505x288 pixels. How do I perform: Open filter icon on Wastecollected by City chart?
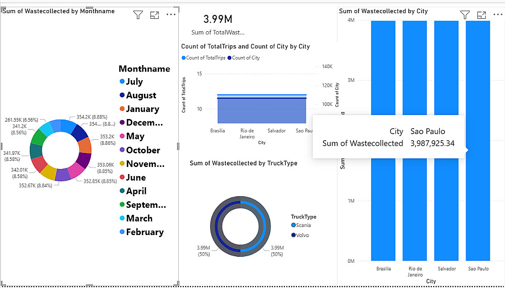pyautogui.click(x=465, y=15)
